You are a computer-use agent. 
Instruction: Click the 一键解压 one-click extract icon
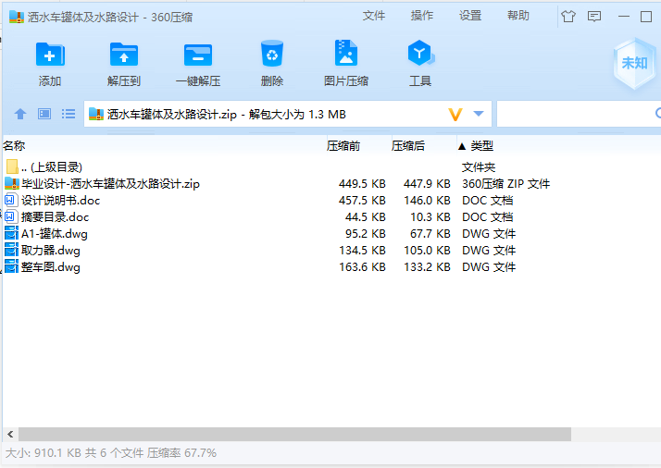(x=198, y=55)
